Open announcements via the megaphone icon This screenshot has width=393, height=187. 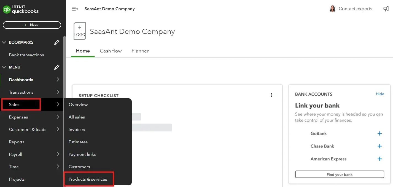point(386,9)
